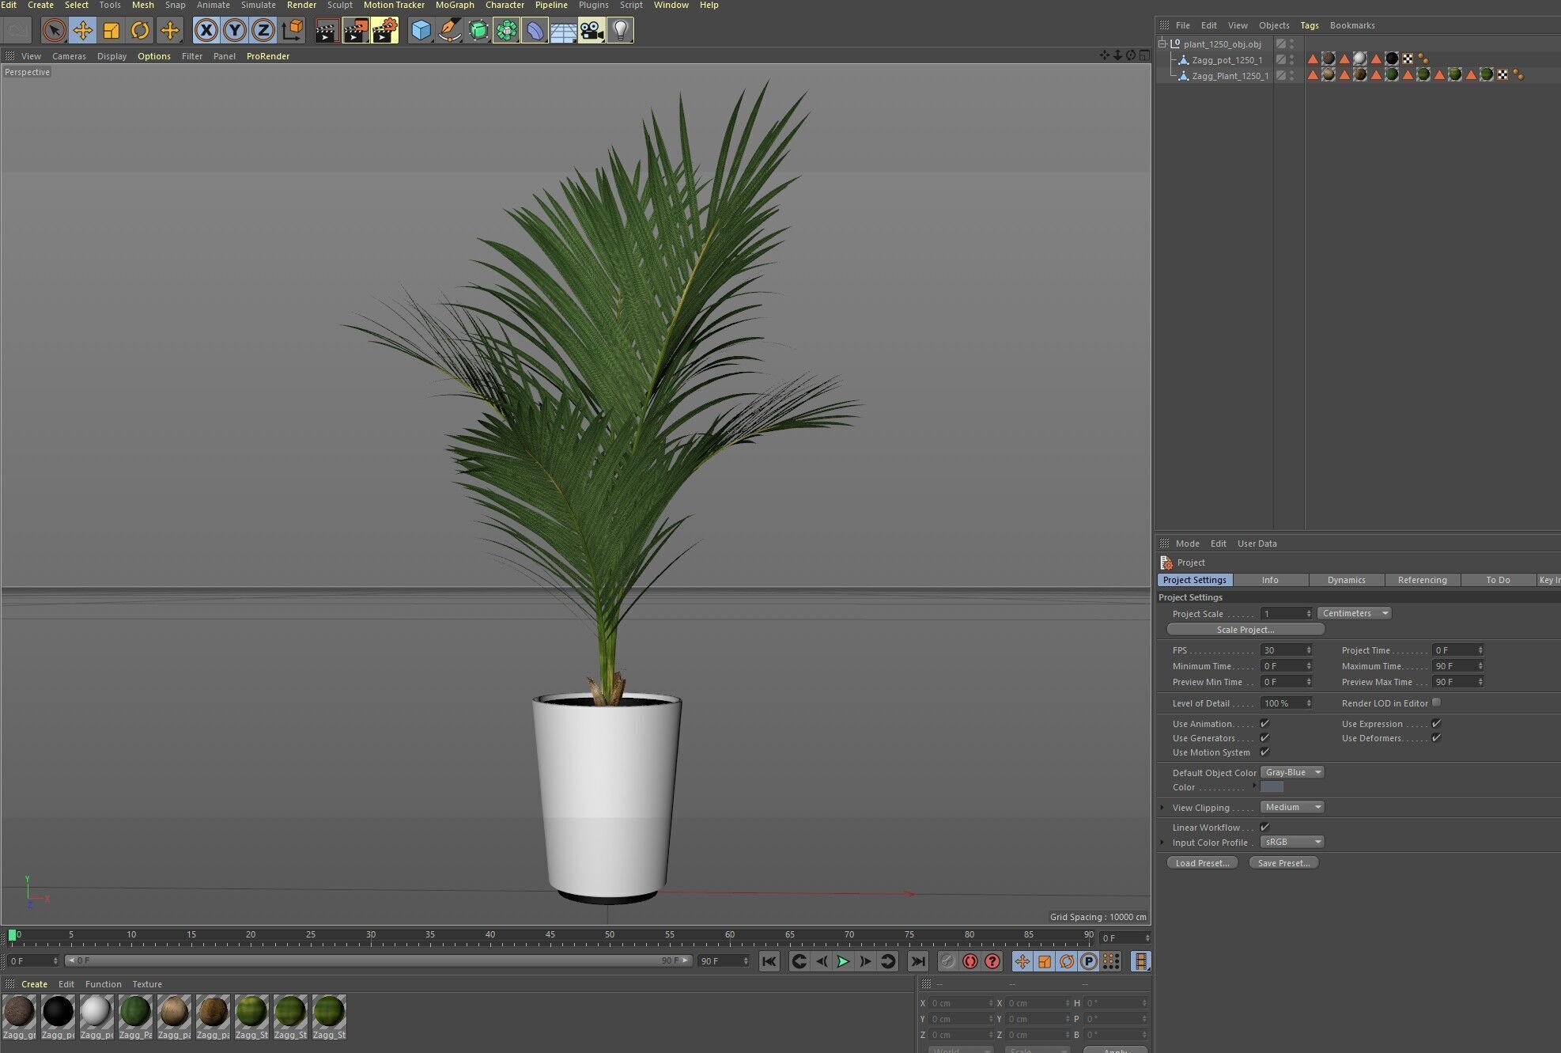Screen dimensions: 1561x1053
Task: Activate the Scale tool in top toolbar
Action: [x=111, y=31]
